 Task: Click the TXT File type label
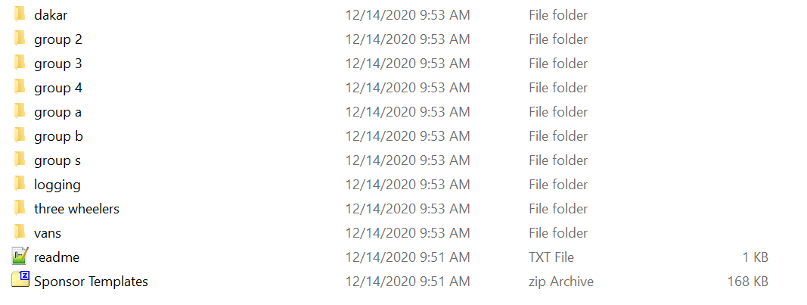pyautogui.click(x=551, y=257)
